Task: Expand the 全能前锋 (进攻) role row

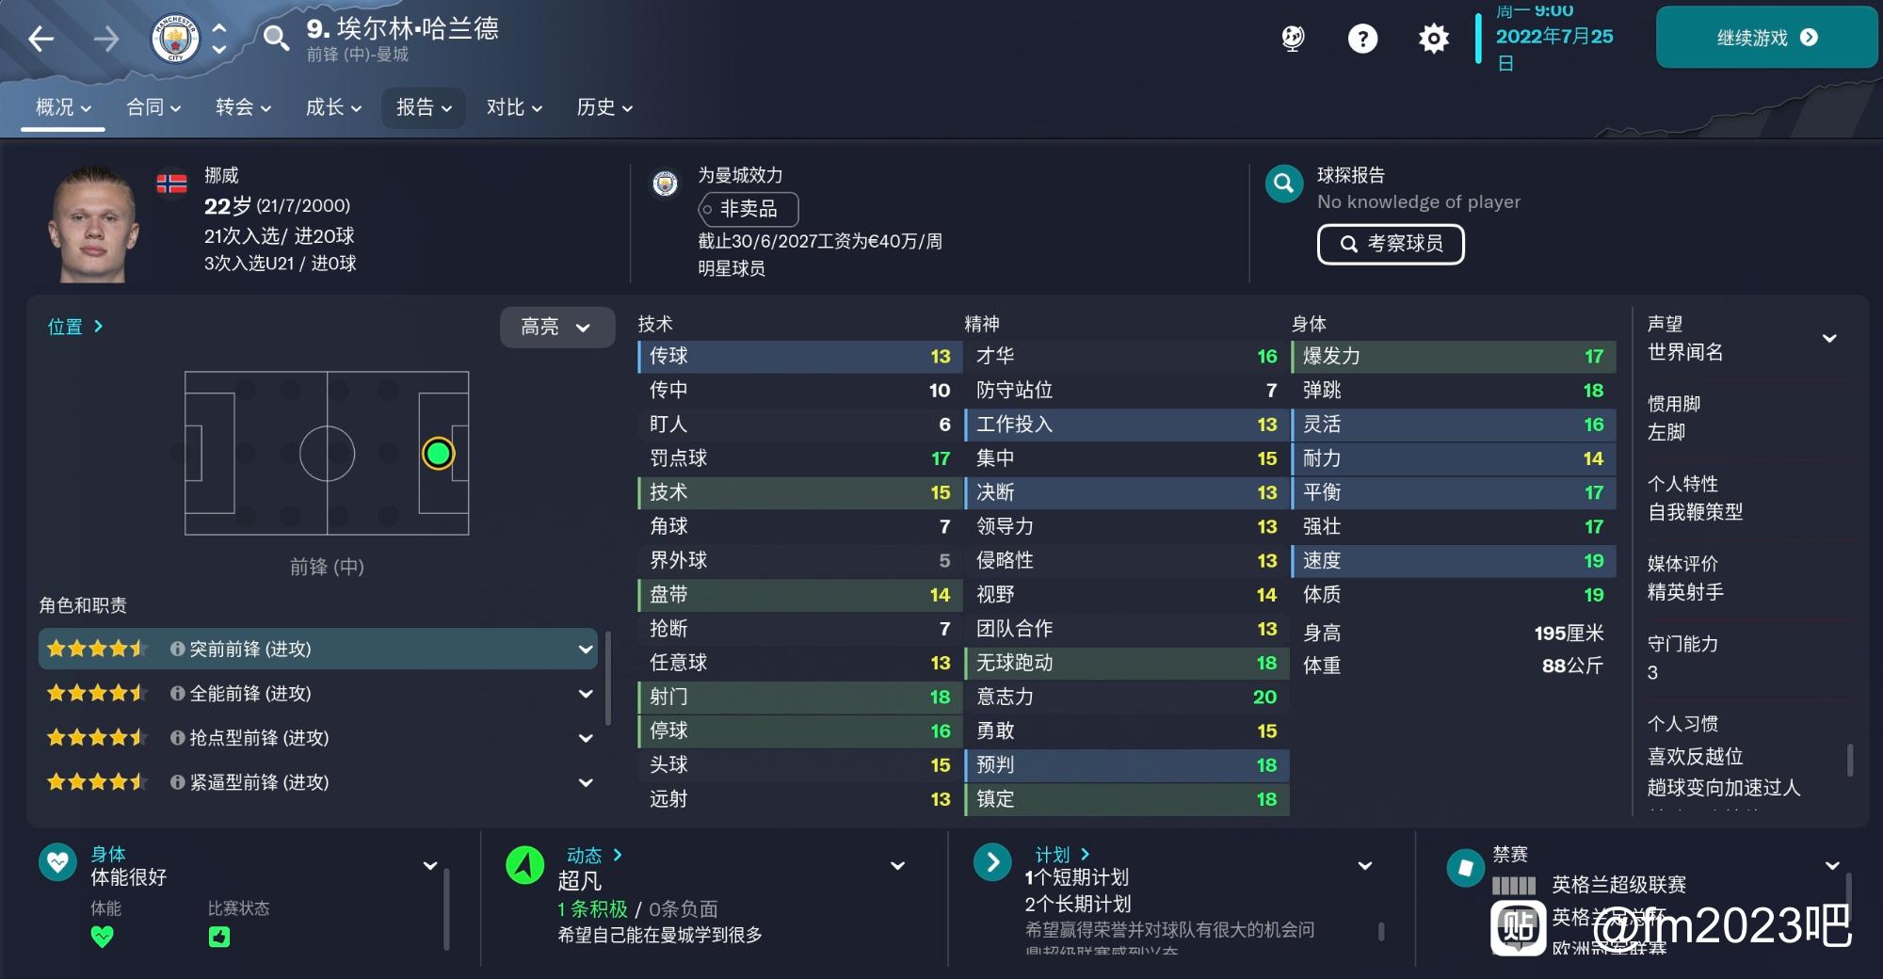Action: [585, 694]
